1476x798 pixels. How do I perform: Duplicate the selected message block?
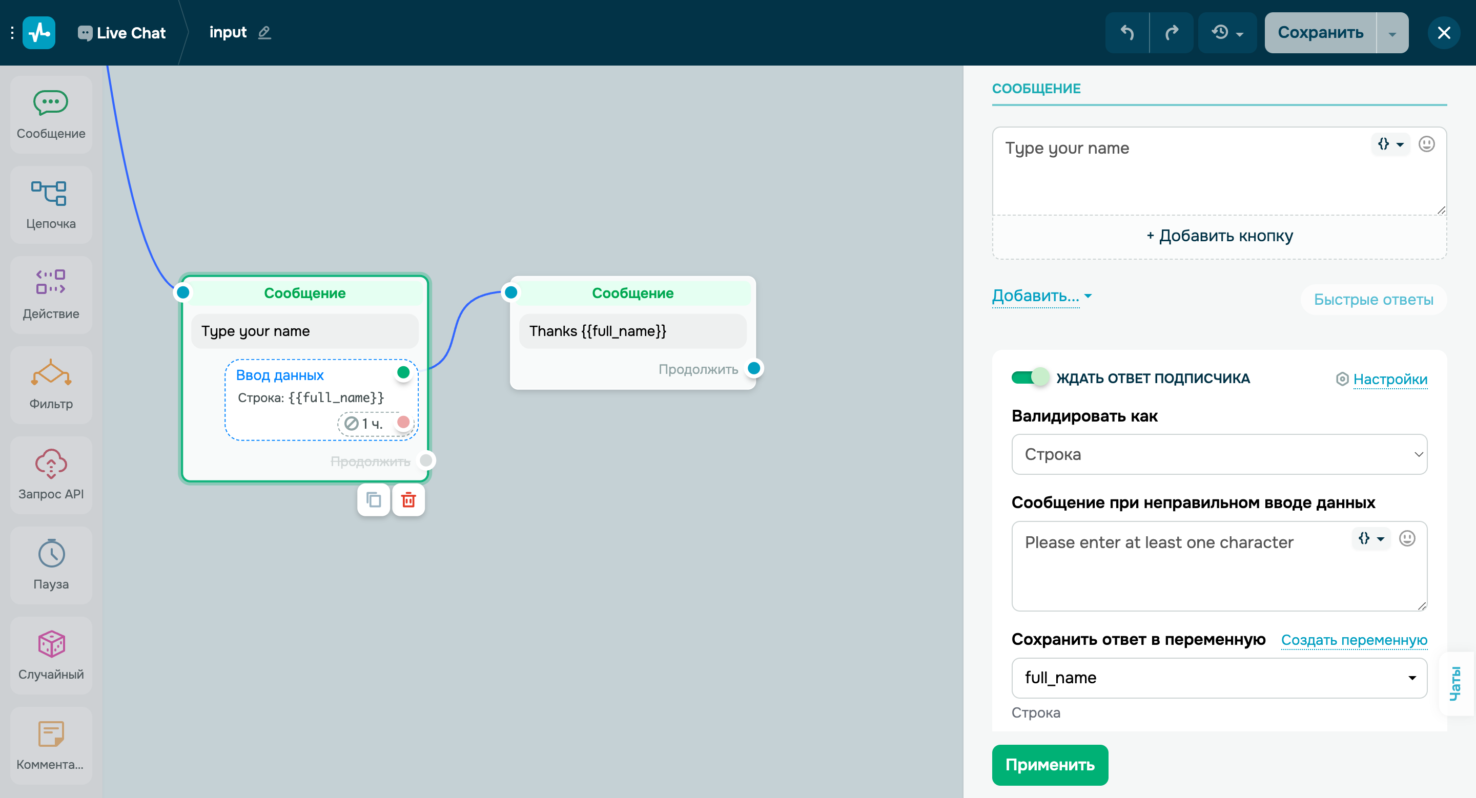tap(374, 500)
